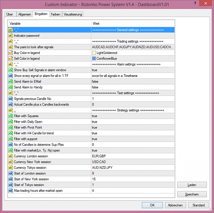Select the EUR;GBP value cell
Viewport: 214px width, 213px height.
133,156
